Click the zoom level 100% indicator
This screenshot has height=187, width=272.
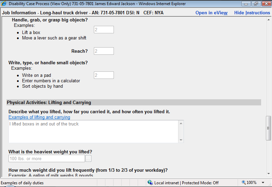[x=252, y=183]
